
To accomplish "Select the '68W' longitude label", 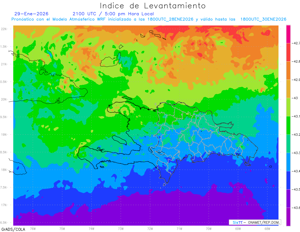I will [267, 228].
